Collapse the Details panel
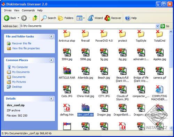174x137 pixels. coord(51,99)
